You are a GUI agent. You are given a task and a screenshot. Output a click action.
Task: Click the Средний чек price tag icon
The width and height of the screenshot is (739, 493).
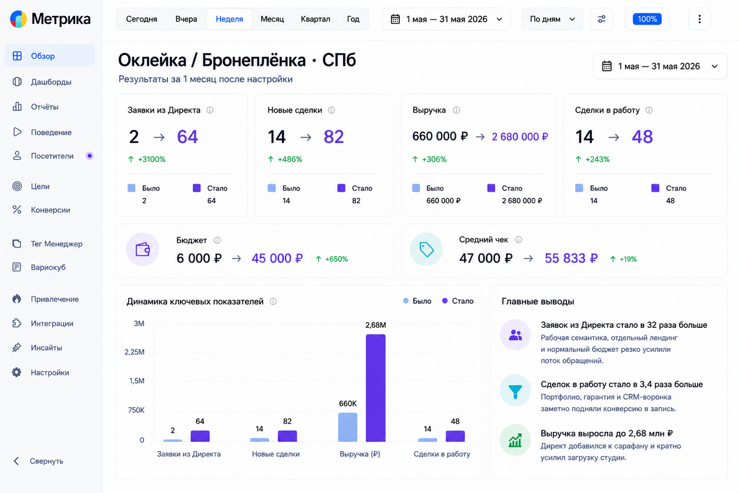[x=426, y=250]
